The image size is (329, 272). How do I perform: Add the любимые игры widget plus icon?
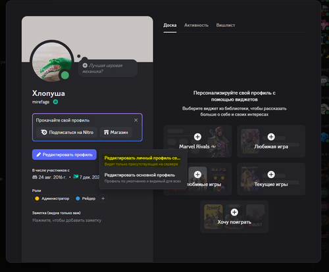click(197, 175)
